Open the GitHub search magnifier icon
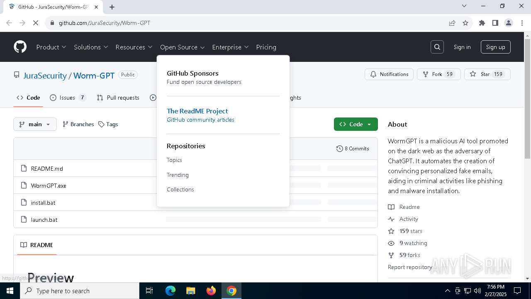Image resolution: width=531 pixels, height=299 pixels. (x=437, y=47)
